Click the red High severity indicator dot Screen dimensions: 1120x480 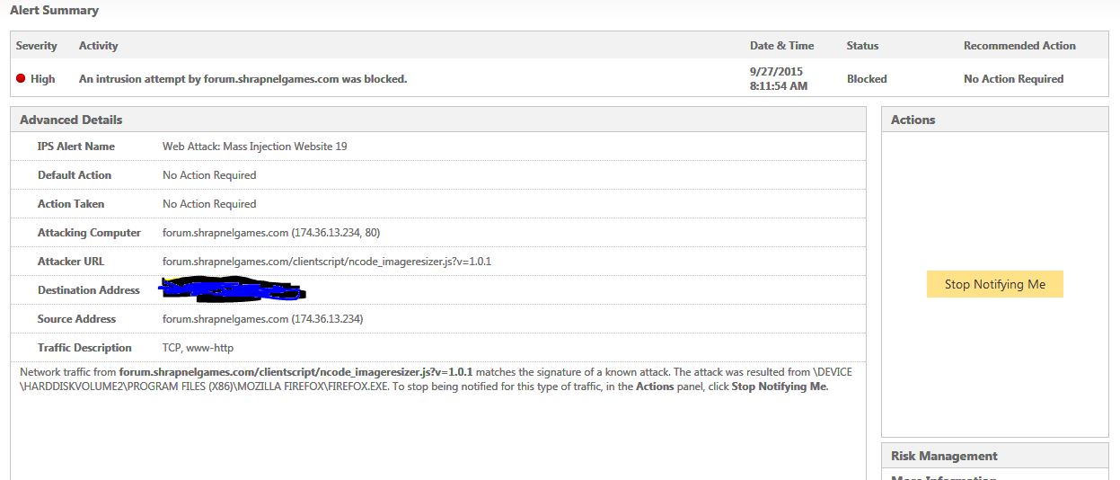[x=21, y=79]
